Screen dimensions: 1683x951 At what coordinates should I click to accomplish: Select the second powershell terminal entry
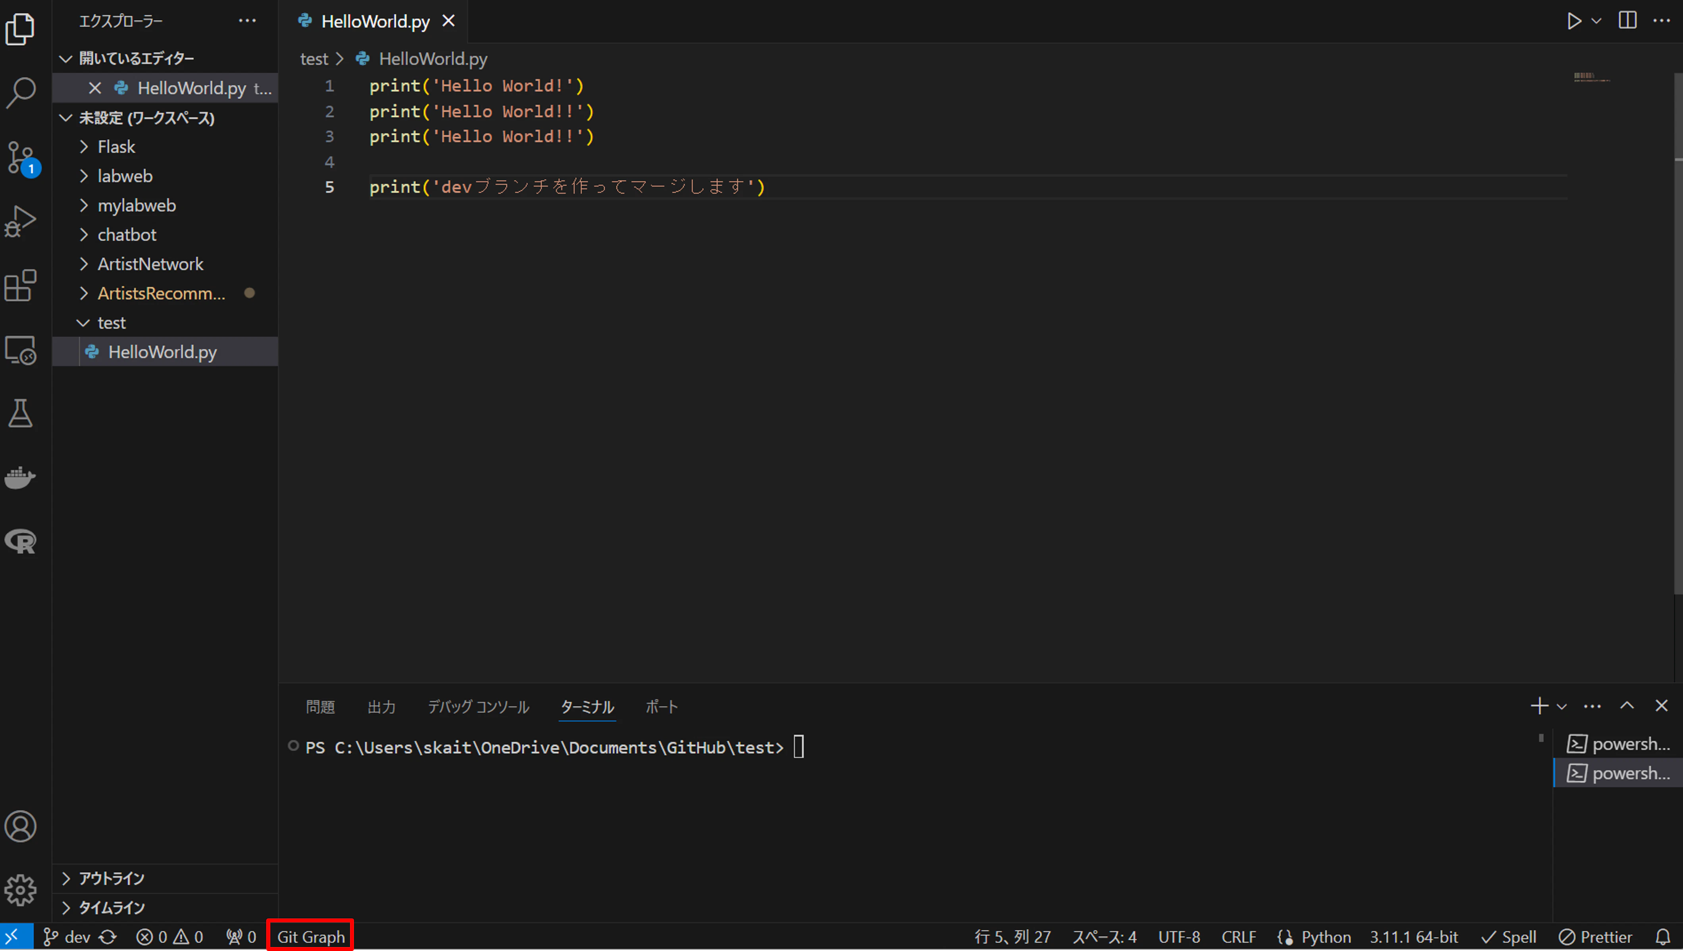(1618, 773)
